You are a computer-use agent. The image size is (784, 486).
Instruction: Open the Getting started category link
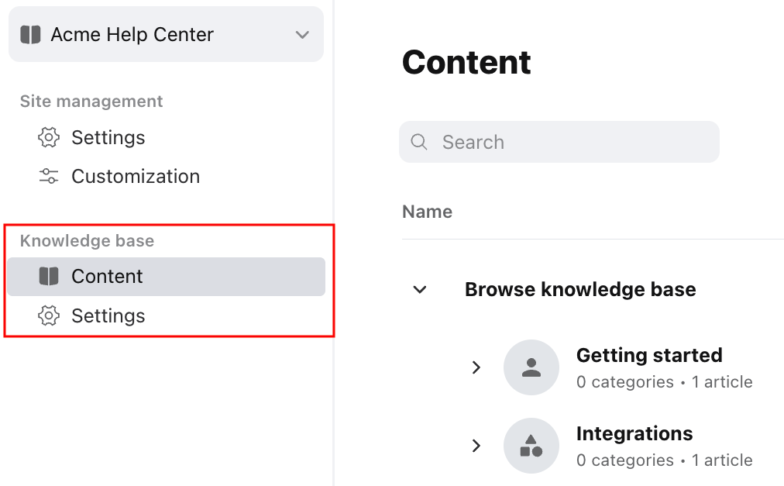point(649,355)
